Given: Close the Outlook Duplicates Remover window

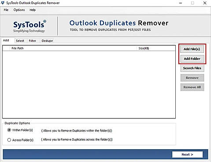Looking at the screenshot, I should click(205, 3).
